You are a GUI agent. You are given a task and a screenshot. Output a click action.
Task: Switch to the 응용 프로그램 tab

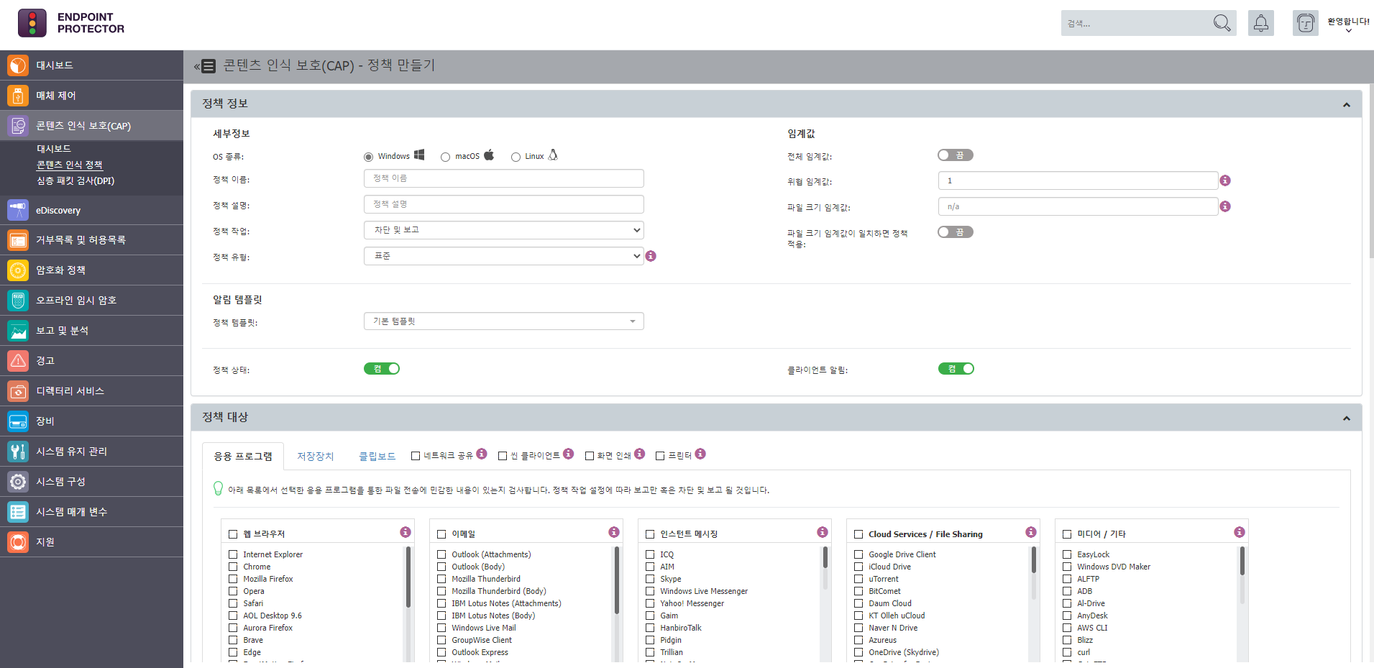pos(243,457)
